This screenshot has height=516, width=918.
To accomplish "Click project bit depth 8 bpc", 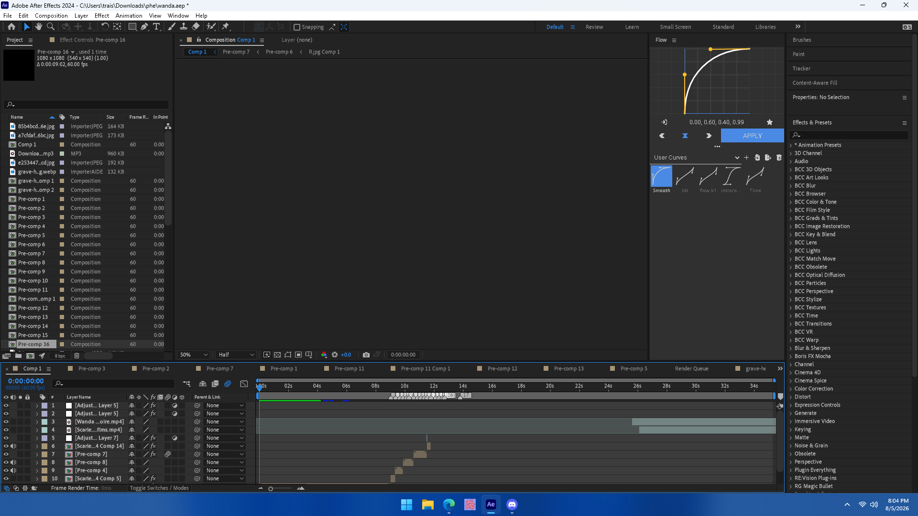I will [60, 356].
